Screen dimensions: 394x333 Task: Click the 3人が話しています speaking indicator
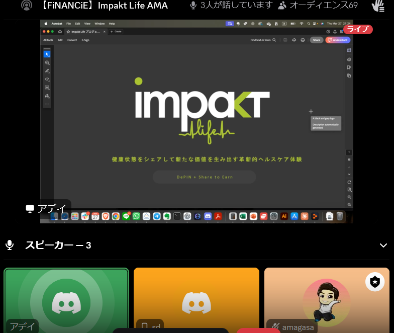231,5
